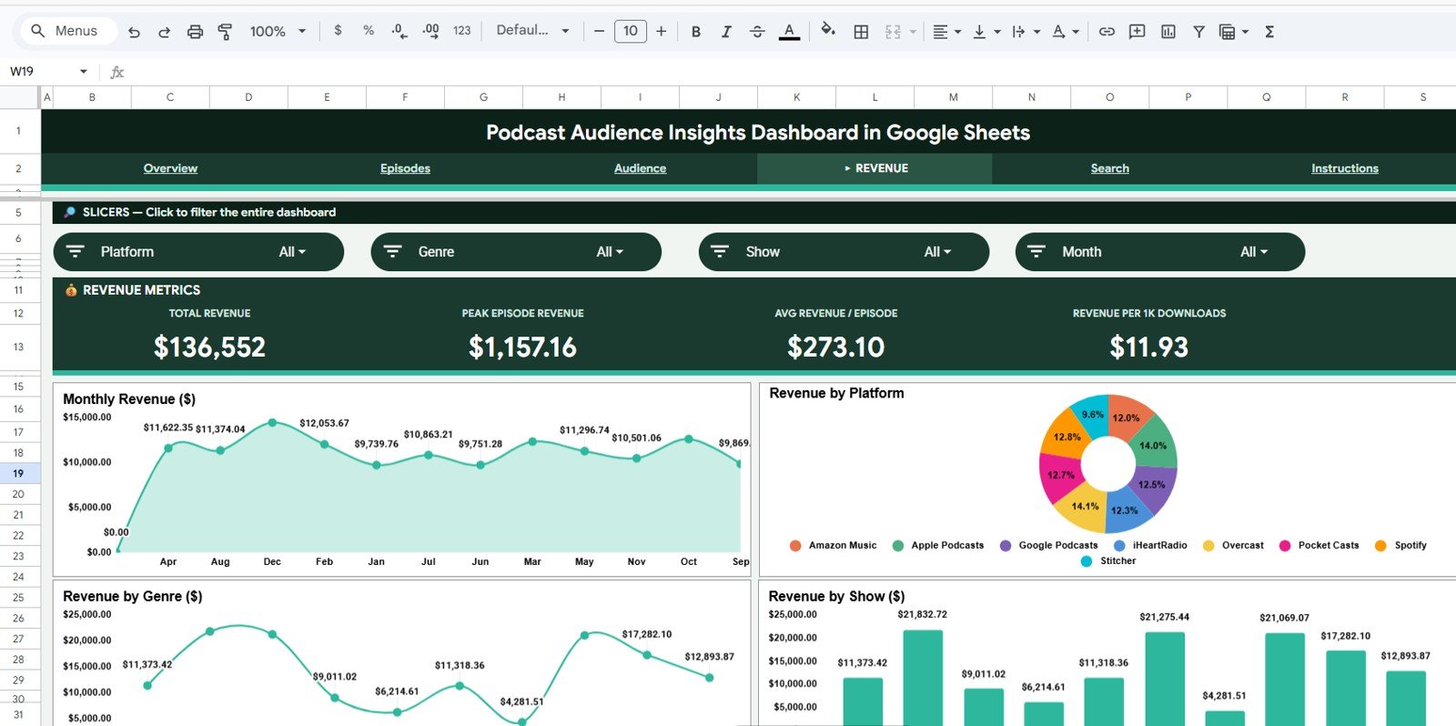This screenshot has height=726, width=1456.
Task: Expand the Name box dropdown arrow
Action: pyautogui.click(x=84, y=71)
